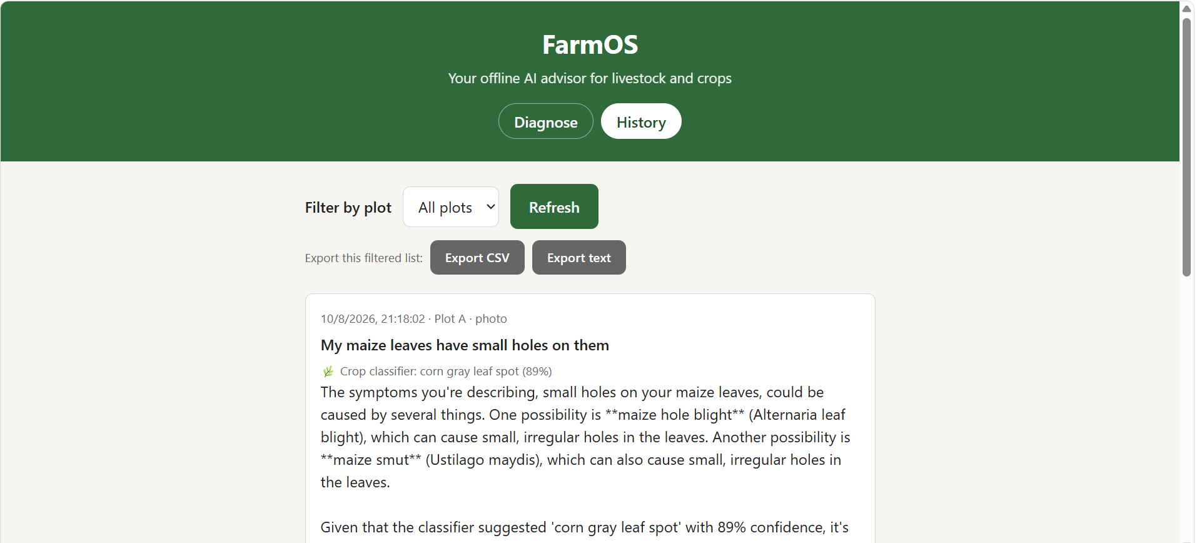Select the History tab
Viewport: 1197px width, 543px height.
click(641, 121)
